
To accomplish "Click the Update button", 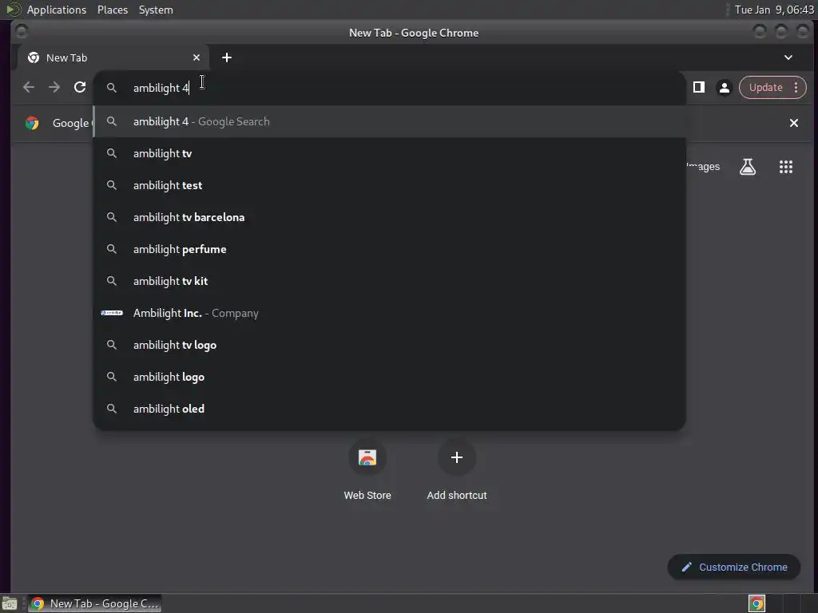I will [x=765, y=88].
